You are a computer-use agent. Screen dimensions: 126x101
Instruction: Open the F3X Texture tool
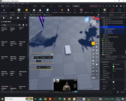(x=93, y=61)
